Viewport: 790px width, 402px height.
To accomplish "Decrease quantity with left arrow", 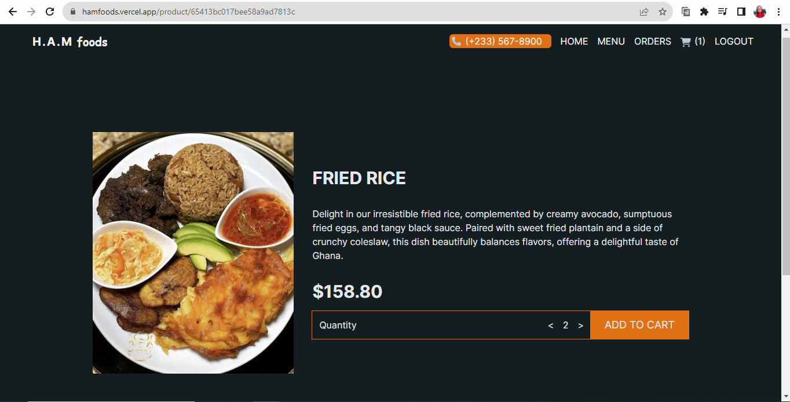I will point(551,326).
